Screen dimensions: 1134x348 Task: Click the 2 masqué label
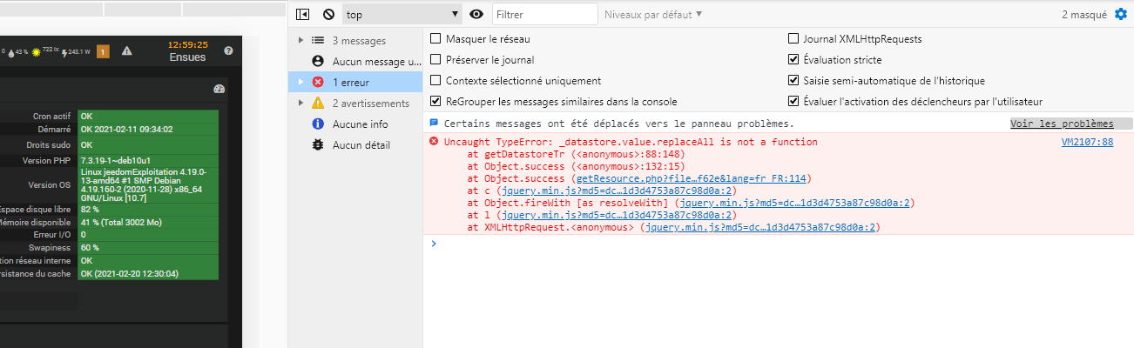1084,14
